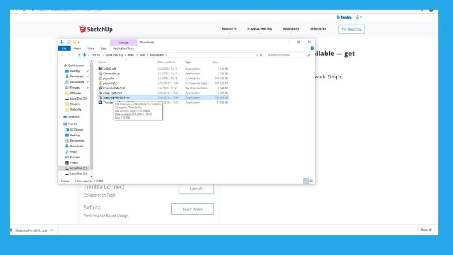The image size is (453, 255).
Task: Open quick access toolbar customize dropdown
Action: click(78, 42)
